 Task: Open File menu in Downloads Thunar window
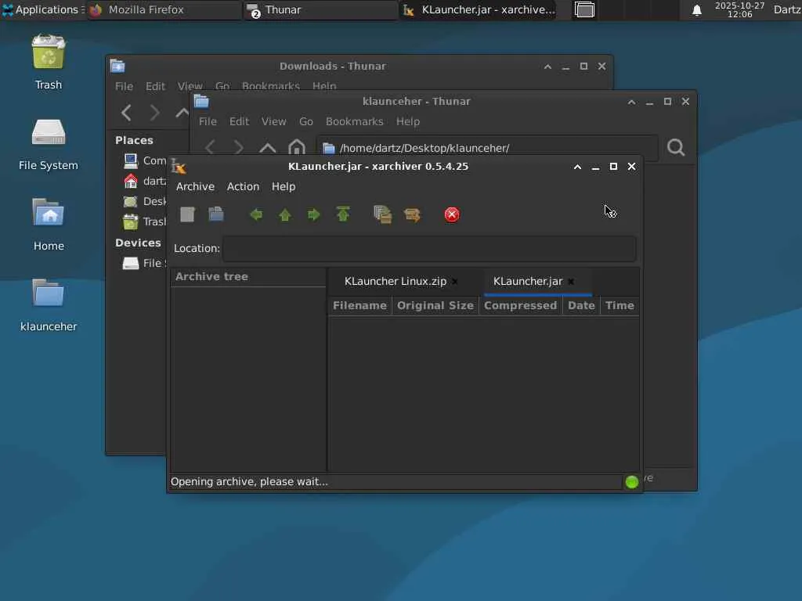[x=124, y=86]
